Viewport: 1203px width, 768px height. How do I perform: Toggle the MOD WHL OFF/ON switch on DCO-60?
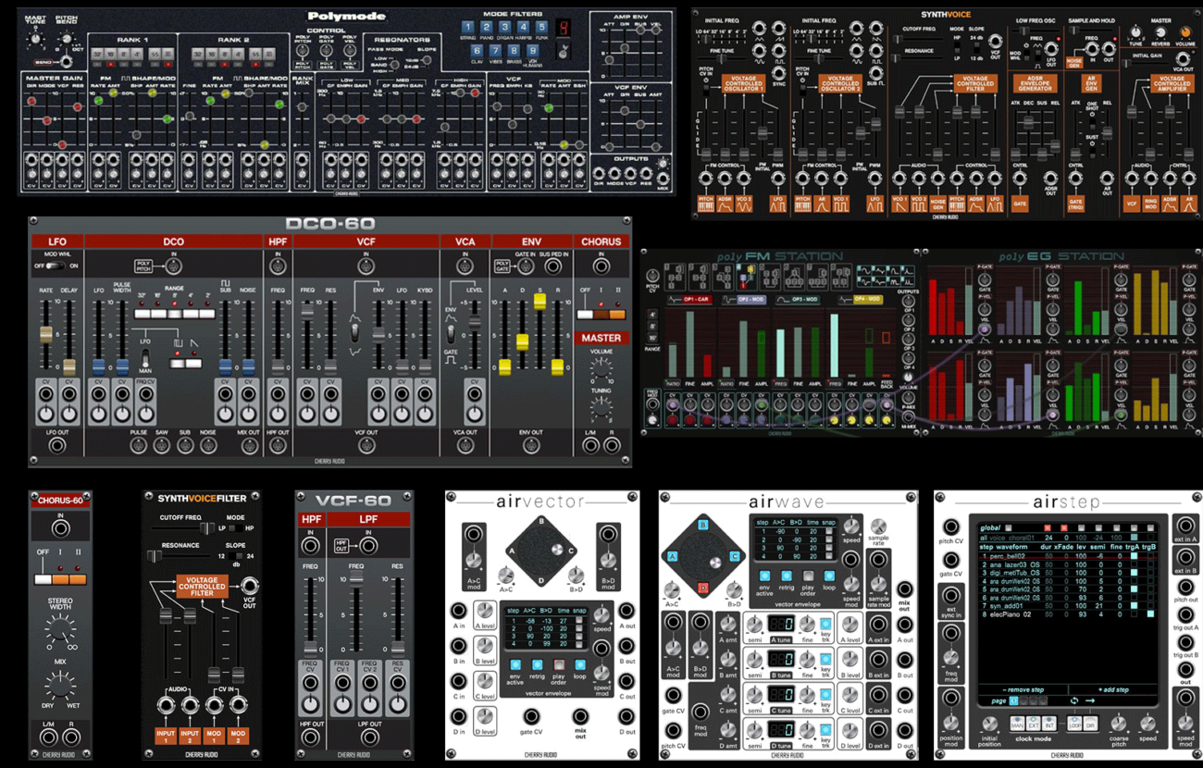(x=57, y=266)
